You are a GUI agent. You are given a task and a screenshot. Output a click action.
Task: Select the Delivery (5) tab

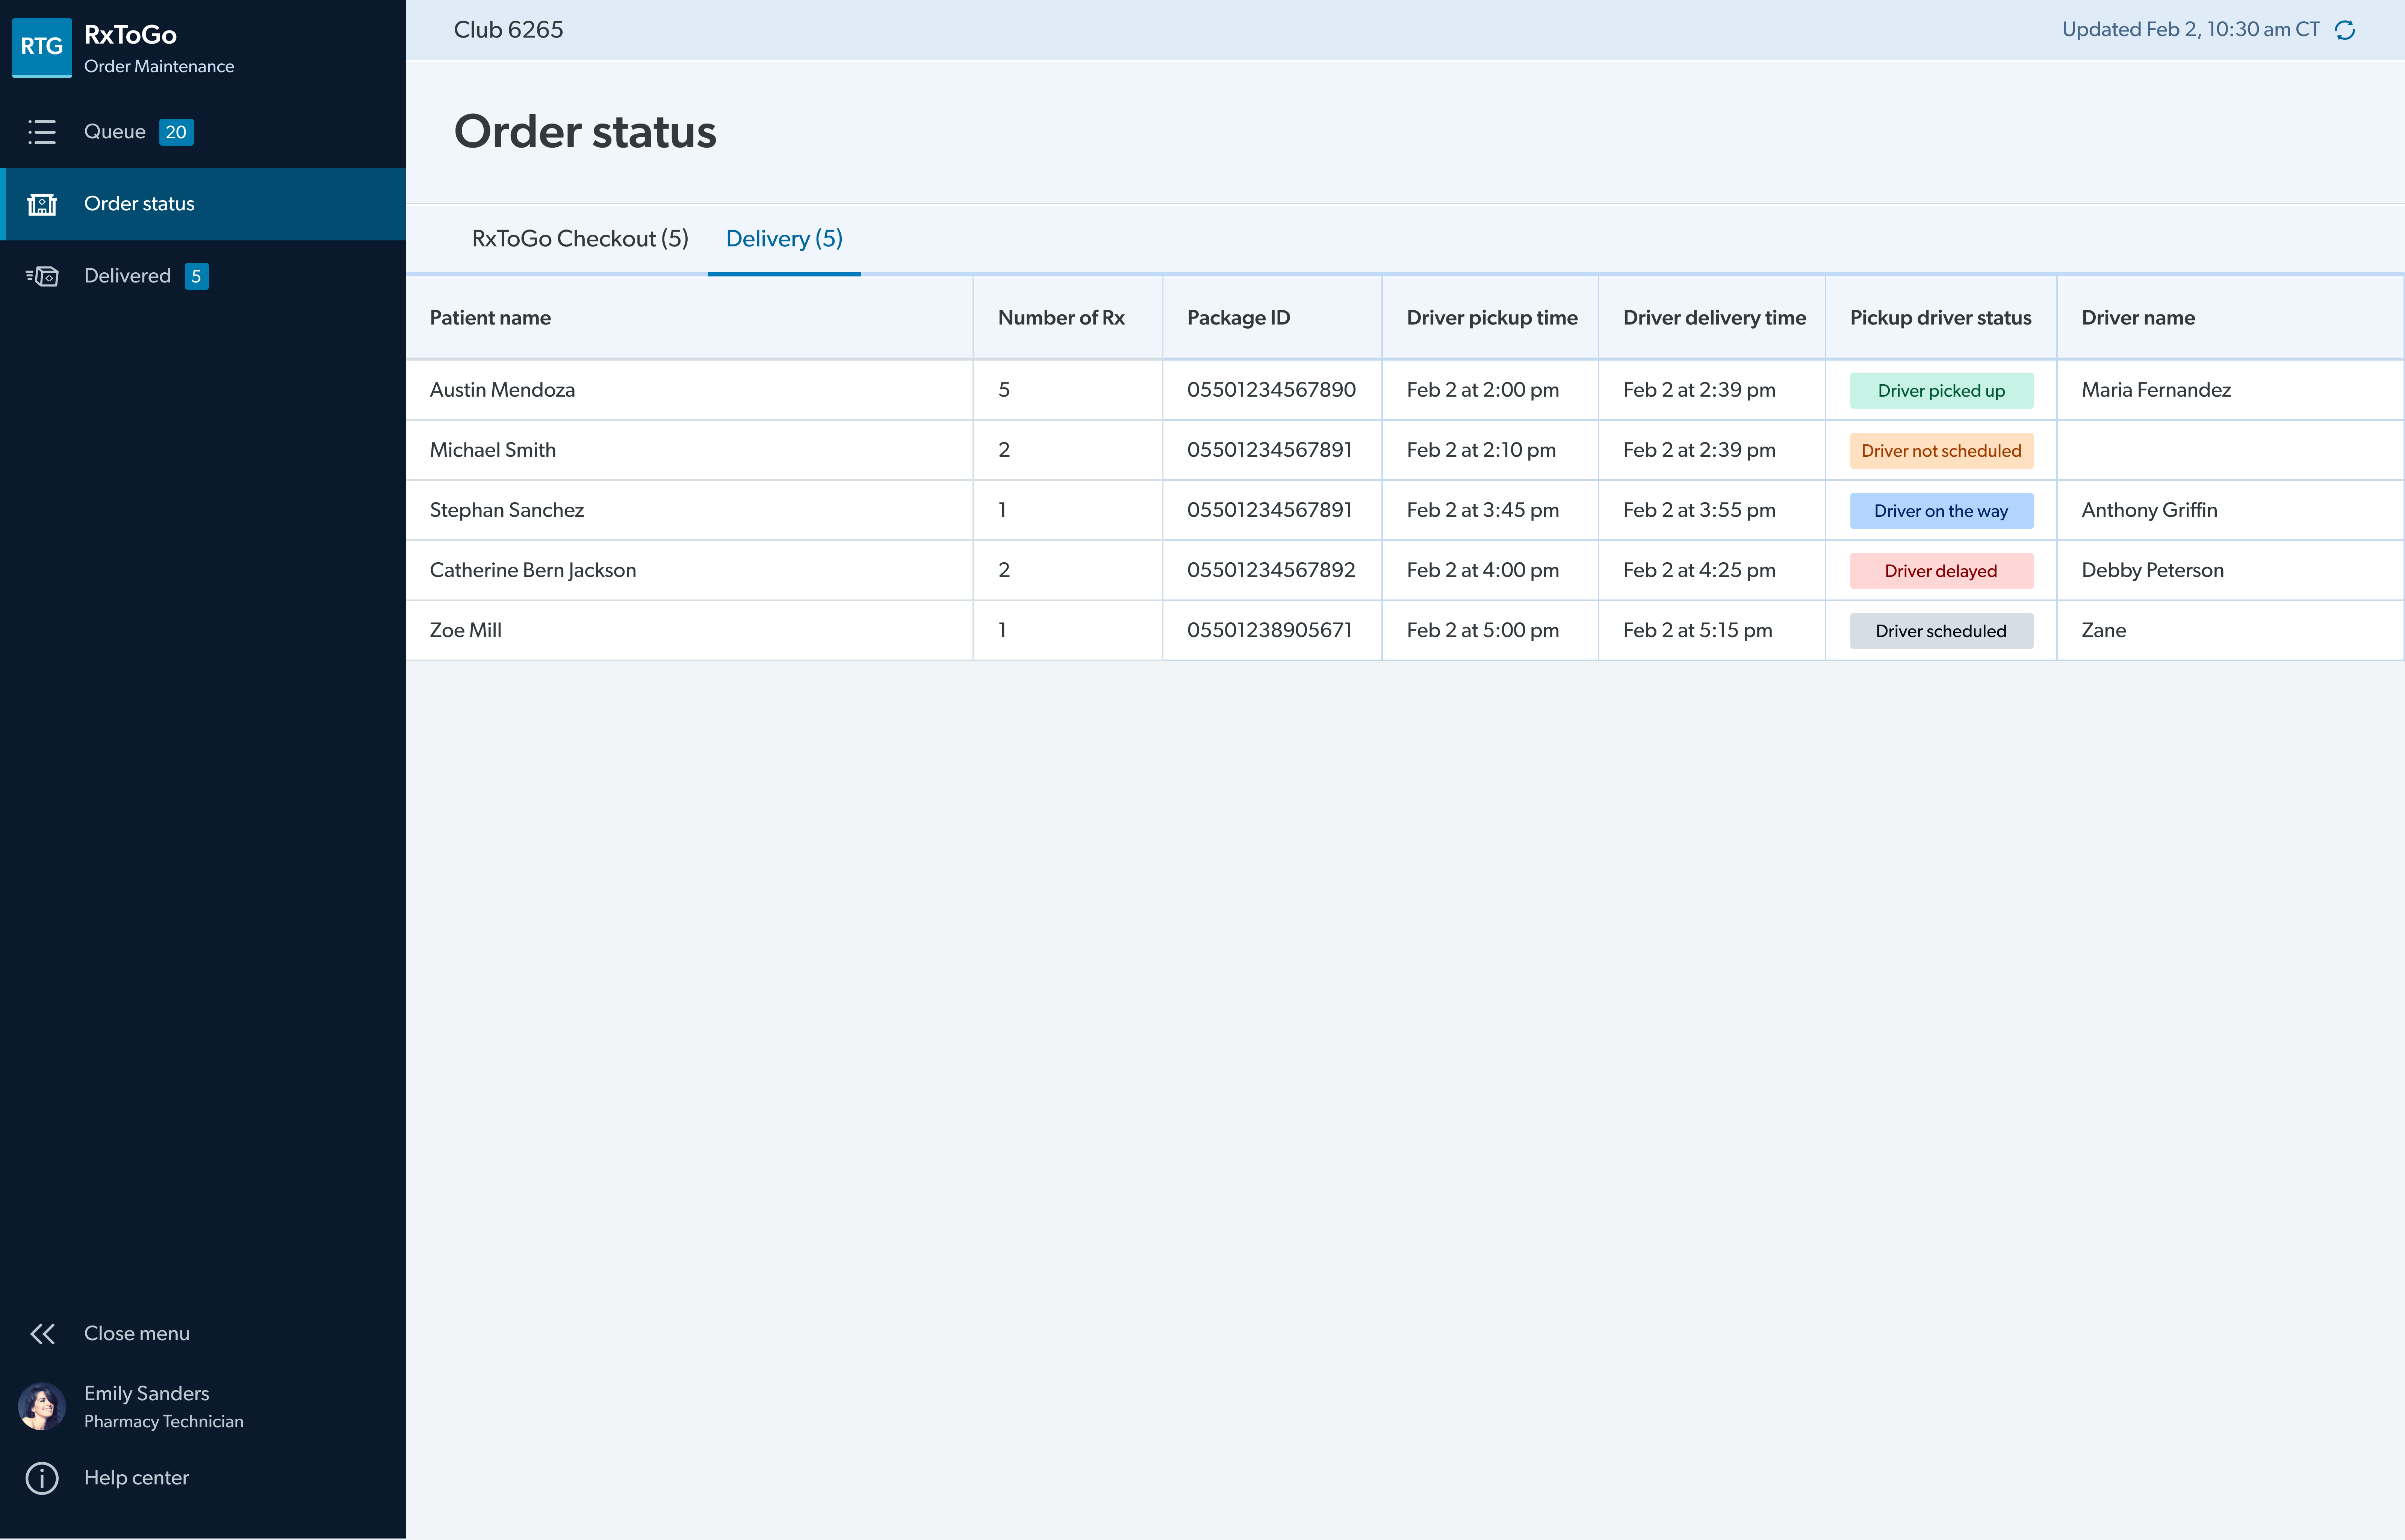(784, 238)
